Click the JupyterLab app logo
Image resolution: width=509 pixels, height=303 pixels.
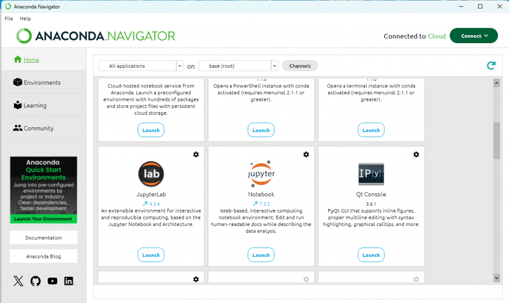click(x=151, y=174)
